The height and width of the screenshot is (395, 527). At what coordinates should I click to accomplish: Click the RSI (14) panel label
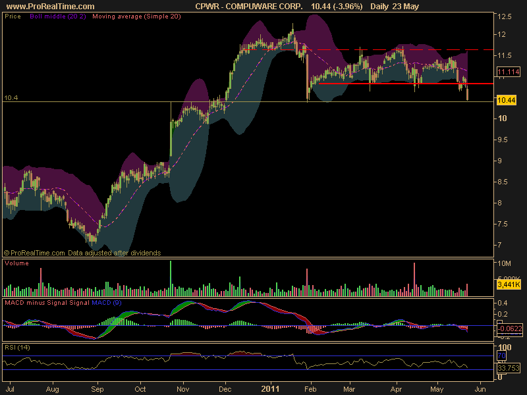pyautogui.click(x=17, y=348)
